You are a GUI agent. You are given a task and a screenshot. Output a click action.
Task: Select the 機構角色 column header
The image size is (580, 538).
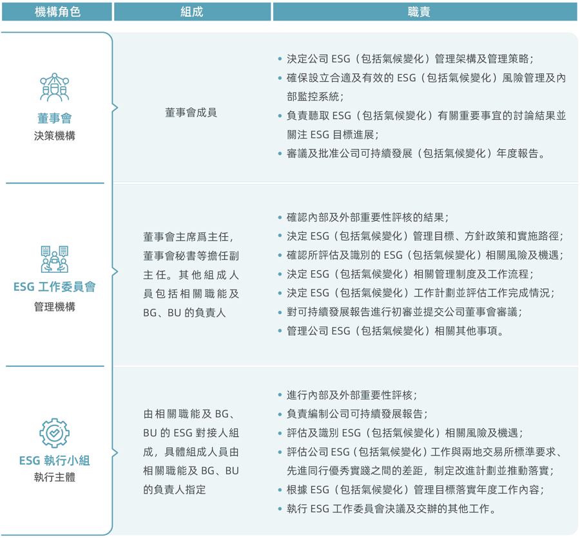click(x=57, y=12)
